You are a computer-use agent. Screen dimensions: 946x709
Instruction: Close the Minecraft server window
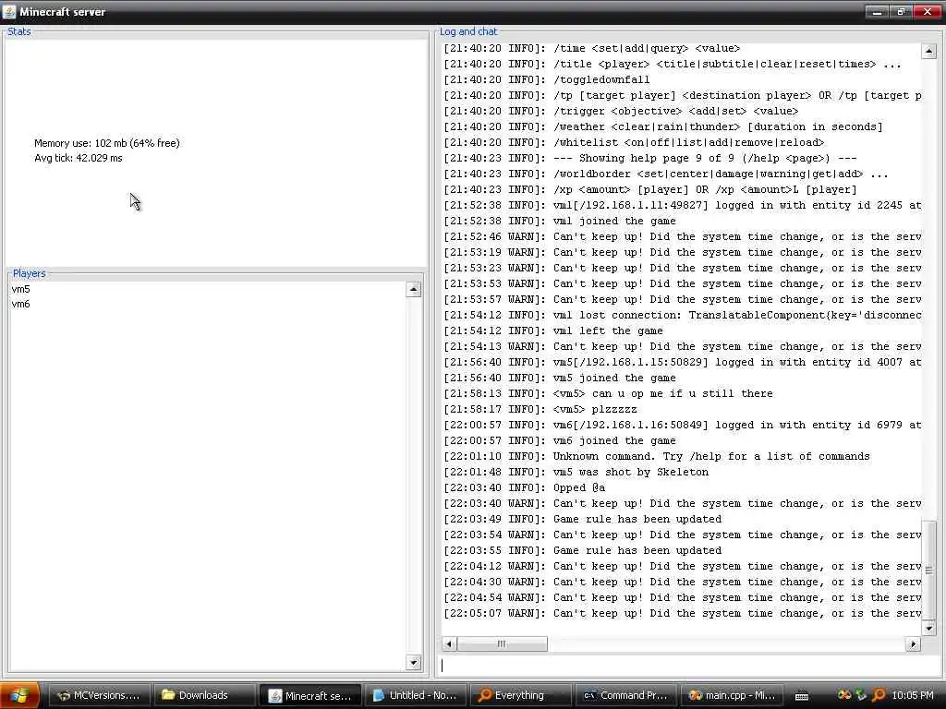928,11
